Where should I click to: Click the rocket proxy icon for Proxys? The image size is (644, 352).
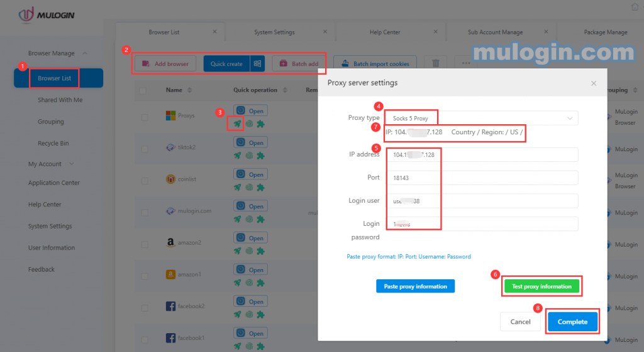pos(237,124)
